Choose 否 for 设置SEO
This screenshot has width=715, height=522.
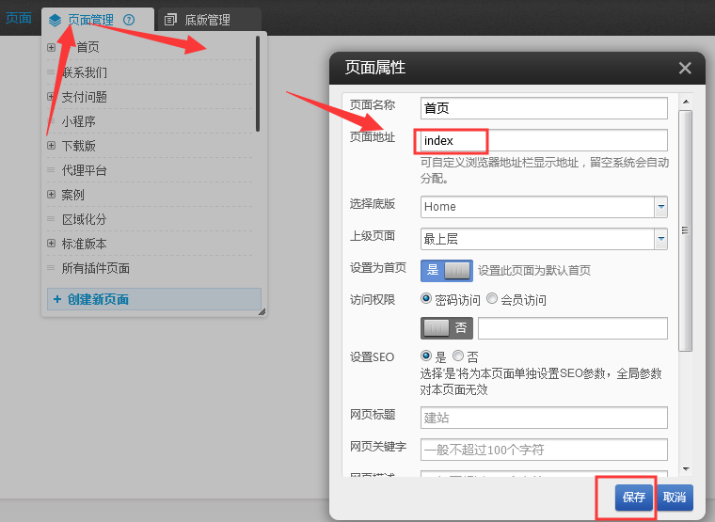[458, 356]
